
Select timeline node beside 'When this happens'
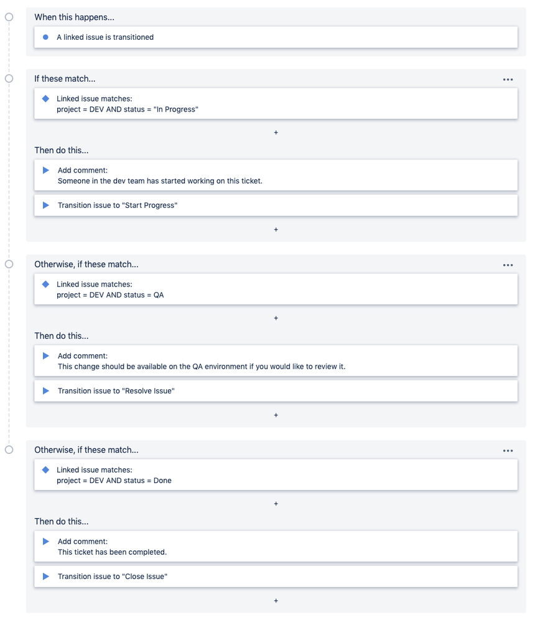pos(9,17)
